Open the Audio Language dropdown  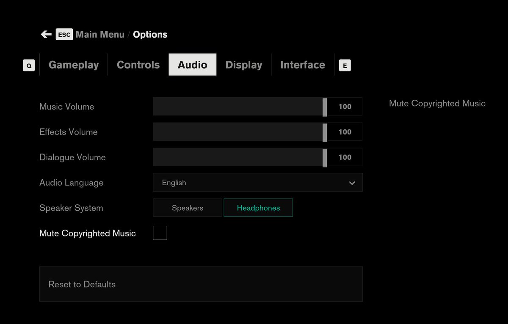click(x=257, y=182)
